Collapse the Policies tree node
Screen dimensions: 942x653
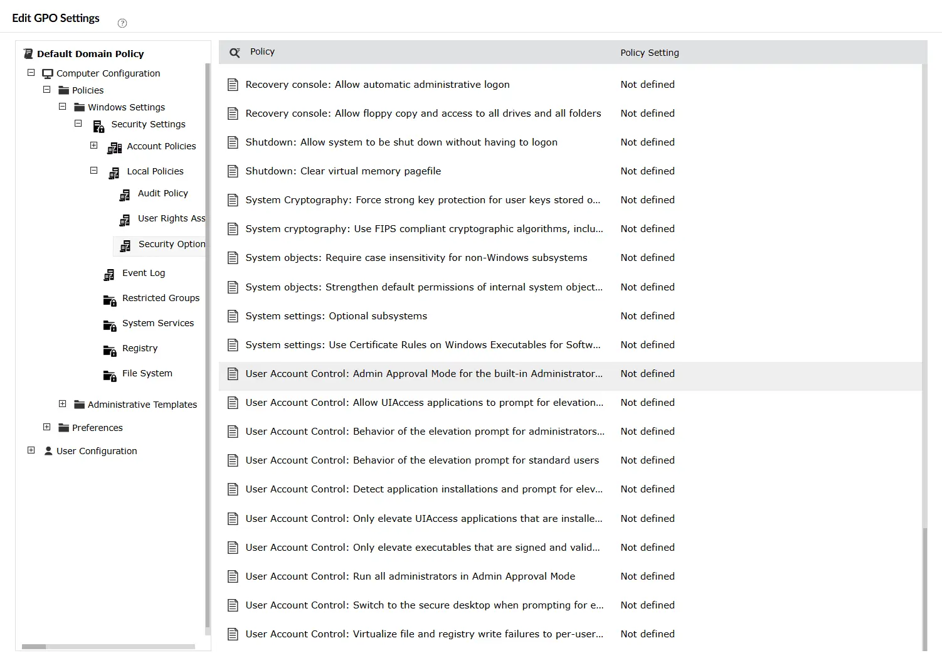pyautogui.click(x=46, y=90)
